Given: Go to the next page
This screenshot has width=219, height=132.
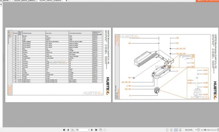Looking at the screenshot, I should (92, 130).
